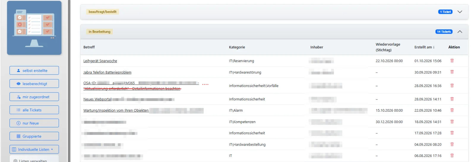Open the leseberechtigt ticket filter
The image size is (475, 162).
34,84
